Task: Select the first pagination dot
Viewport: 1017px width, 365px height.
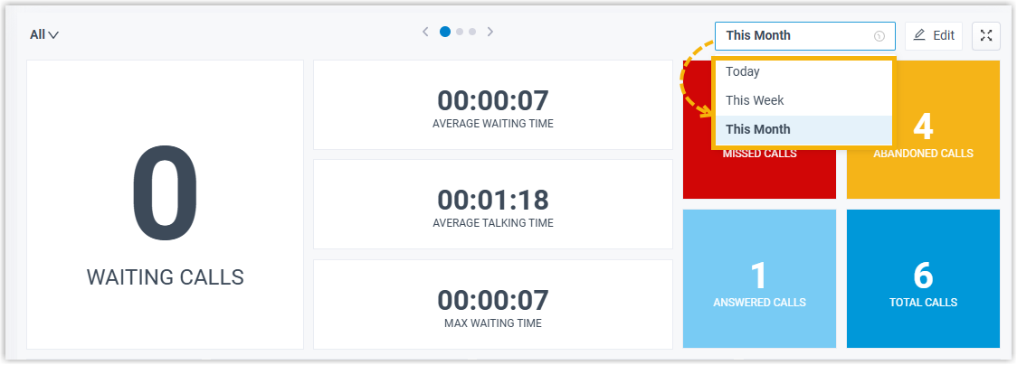Action: (x=445, y=32)
